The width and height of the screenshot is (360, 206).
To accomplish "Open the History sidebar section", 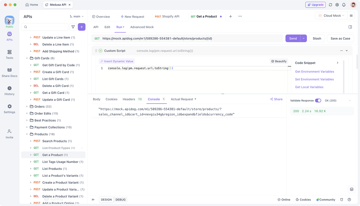I will click(9, 91).
